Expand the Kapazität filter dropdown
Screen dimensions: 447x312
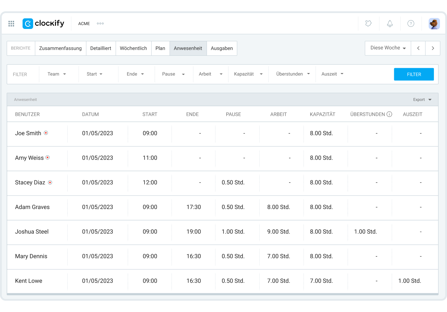coord(249,74)
